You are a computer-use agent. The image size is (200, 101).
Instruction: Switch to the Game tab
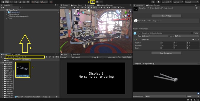tap(64, 55)
